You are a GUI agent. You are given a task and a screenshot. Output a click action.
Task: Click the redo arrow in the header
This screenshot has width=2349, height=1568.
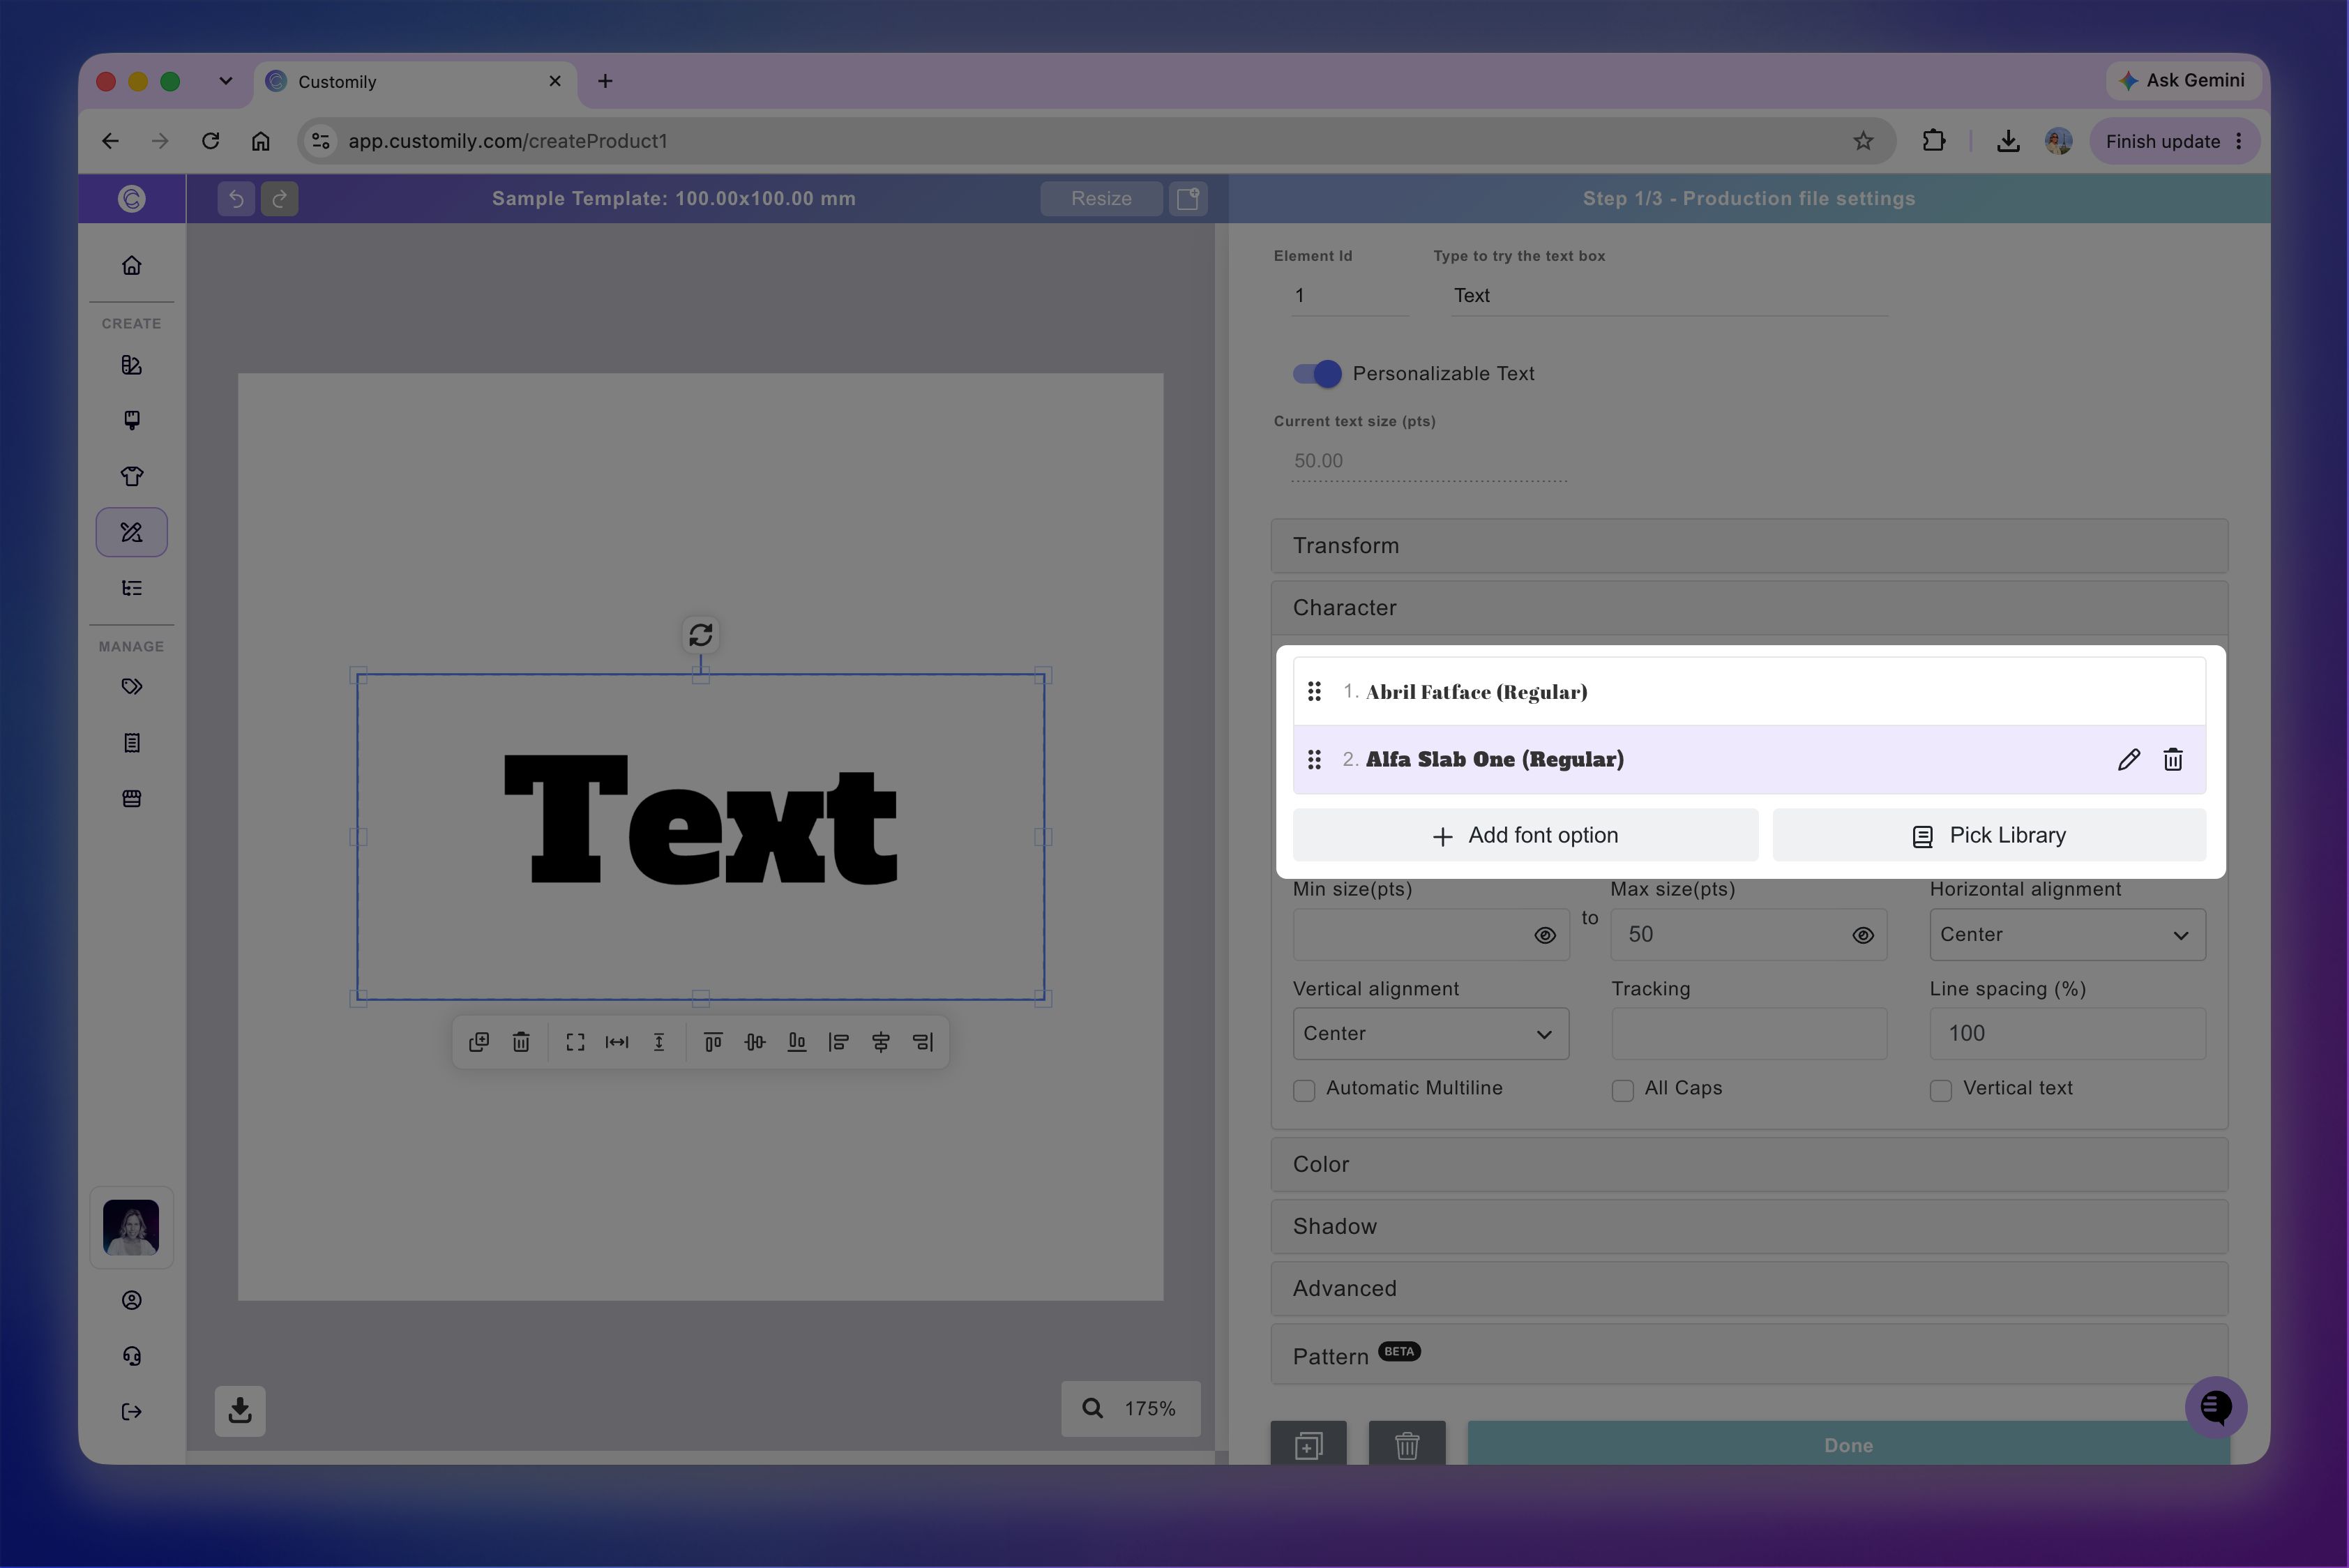280,198
